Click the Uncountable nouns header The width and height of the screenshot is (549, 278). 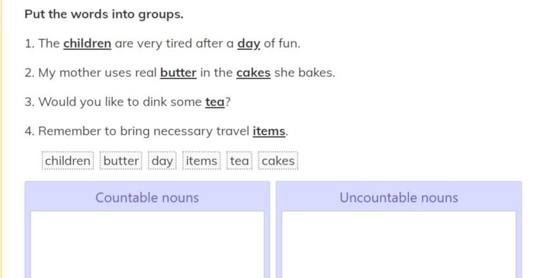(399, 198)
